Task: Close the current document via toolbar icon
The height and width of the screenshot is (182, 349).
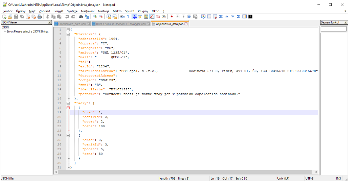Action: click(28, 17)
